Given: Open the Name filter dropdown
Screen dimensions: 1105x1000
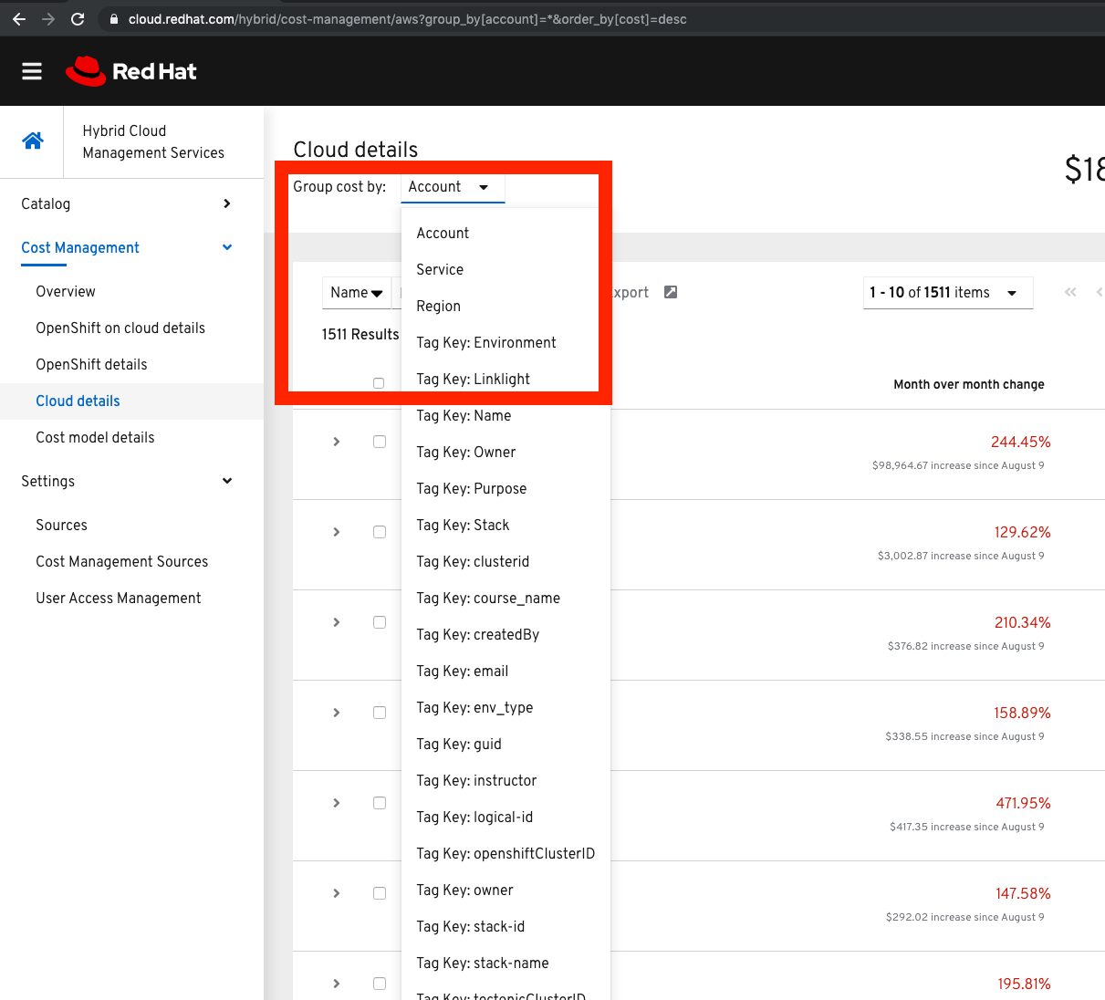Looking at the screenshot, I should 357,293.
